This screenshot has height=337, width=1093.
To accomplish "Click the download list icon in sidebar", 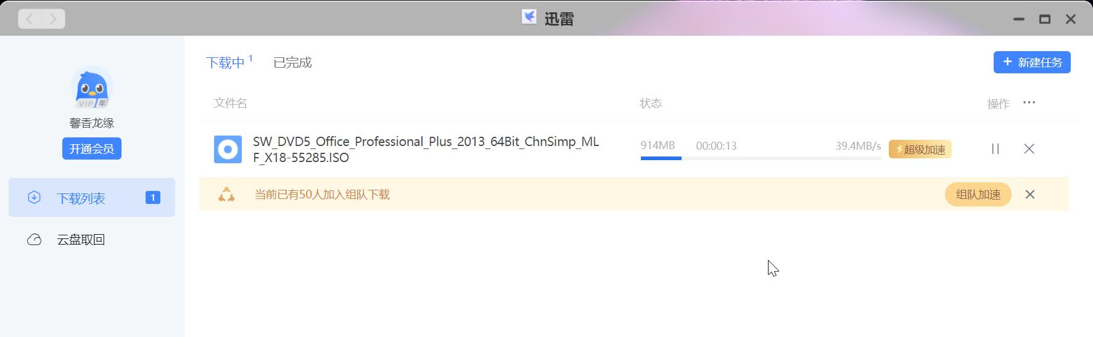I will pyautogui.click(x=35, y=198).
